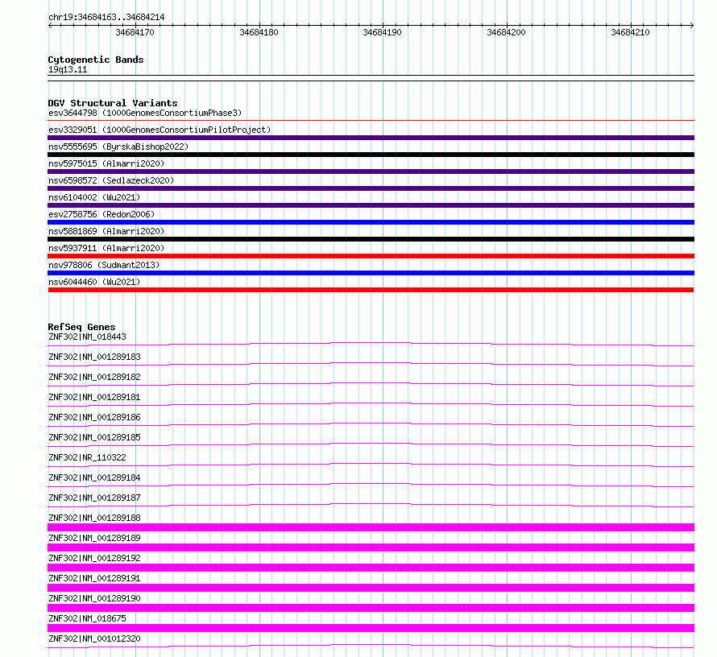Viewport: 717px width, 657px height.
Task: Select transcript ZNF302|NM_001289189
Action: coord(94,538)
